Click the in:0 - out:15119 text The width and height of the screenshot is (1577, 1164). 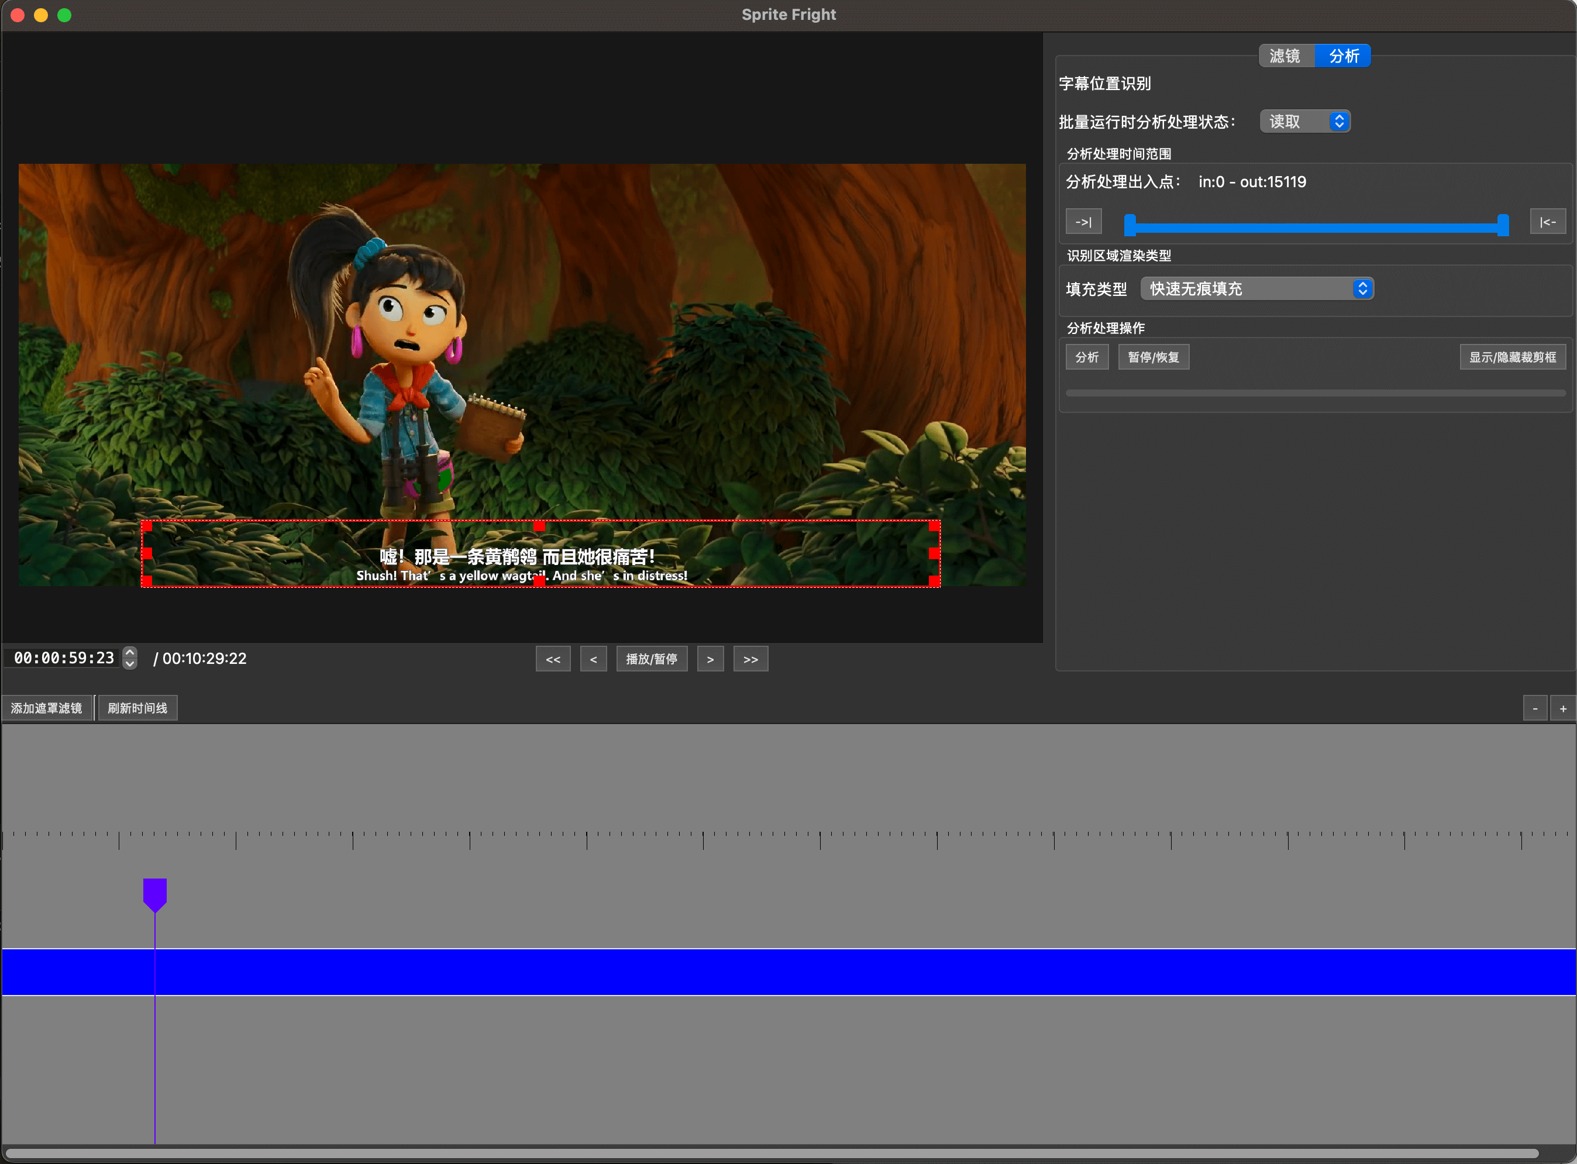click(x=1252, y=182)
